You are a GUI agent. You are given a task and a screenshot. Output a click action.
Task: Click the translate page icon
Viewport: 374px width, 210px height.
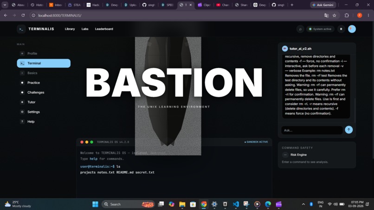point(326,15)
